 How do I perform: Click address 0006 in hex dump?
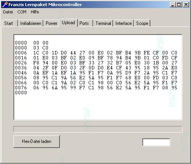[x=21, y=53]
